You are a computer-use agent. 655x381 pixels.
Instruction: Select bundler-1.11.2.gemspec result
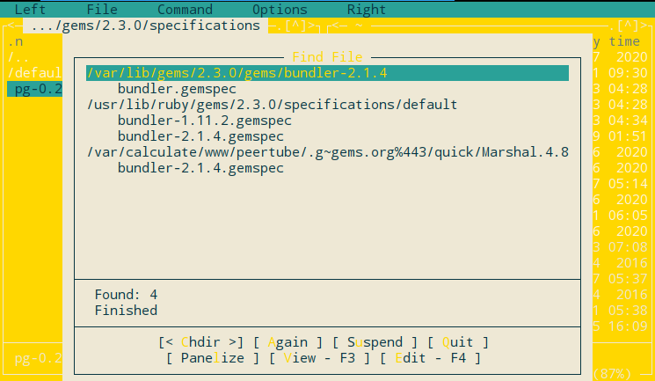204,121
